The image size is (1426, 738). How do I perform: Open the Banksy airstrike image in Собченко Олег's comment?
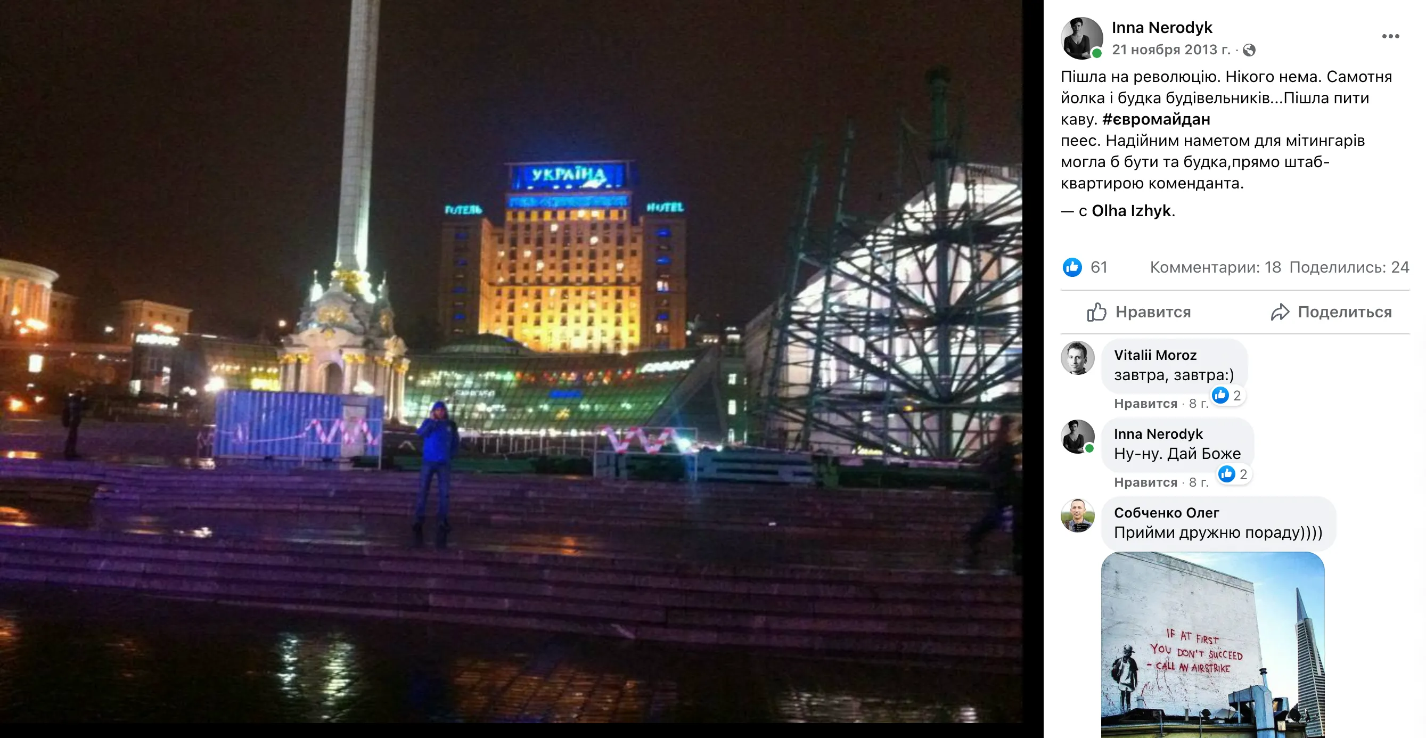1212,644
